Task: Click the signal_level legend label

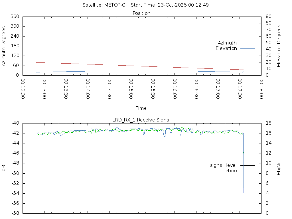Action: 223,165
